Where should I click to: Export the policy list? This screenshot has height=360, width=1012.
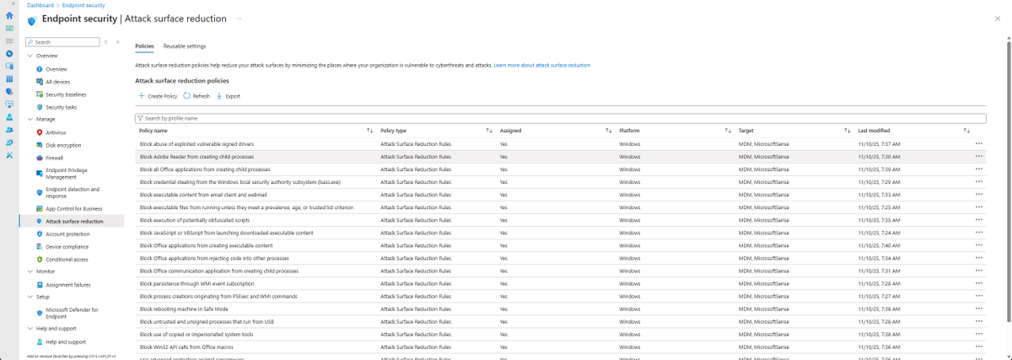coord(229,96)
